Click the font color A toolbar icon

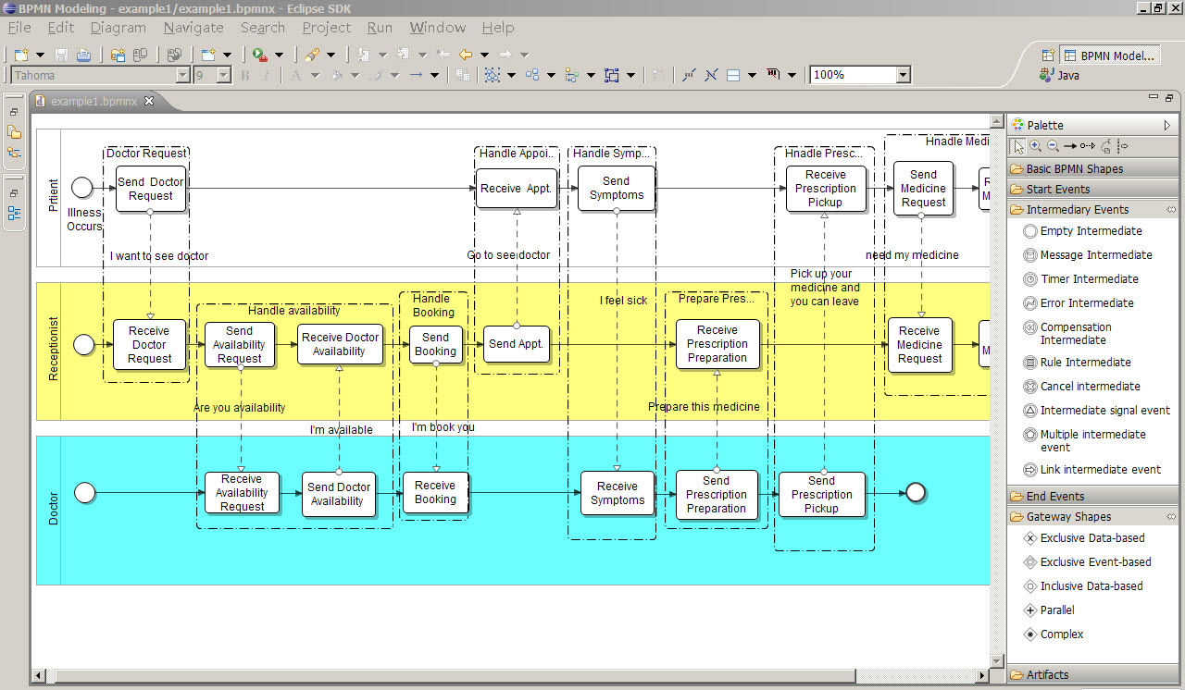point(296,75)
